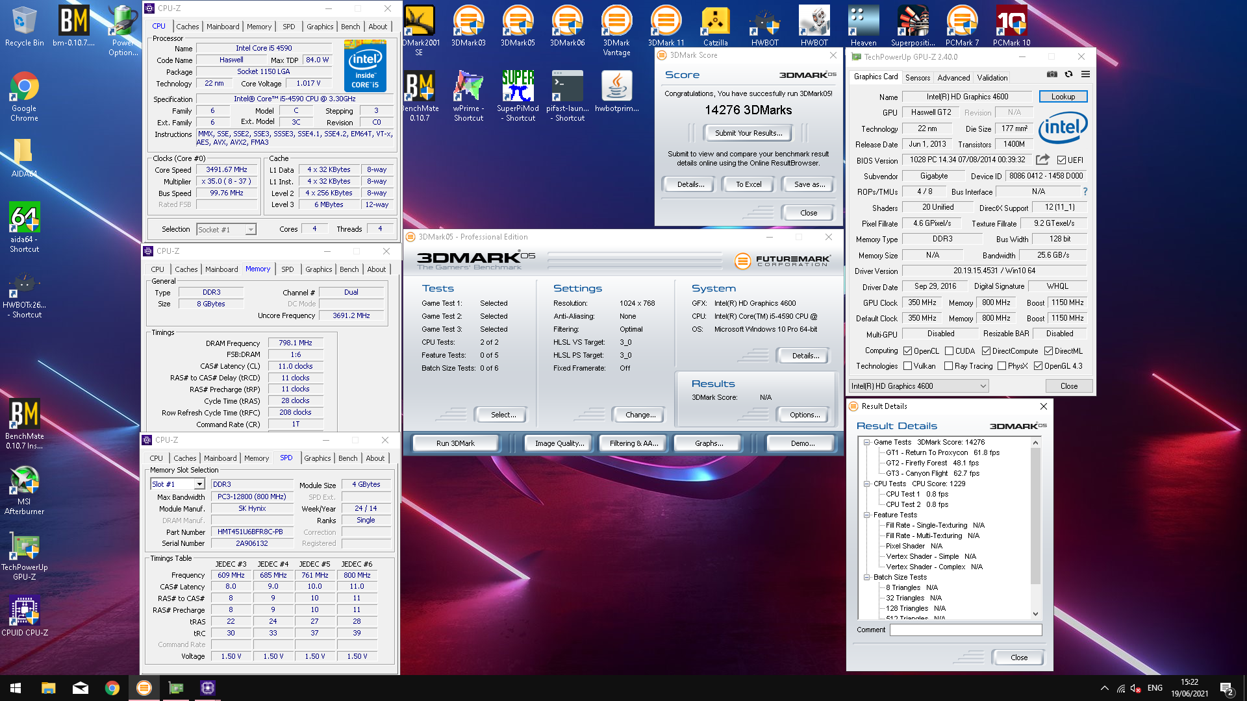Launch the TechPowerUp GPU-Z desktop icon
The image size is (1247, 701).
tap(24, 556)
